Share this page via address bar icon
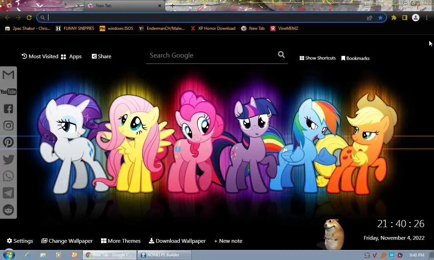The height and width of the screenshot is (260, 434). point(370,18)
